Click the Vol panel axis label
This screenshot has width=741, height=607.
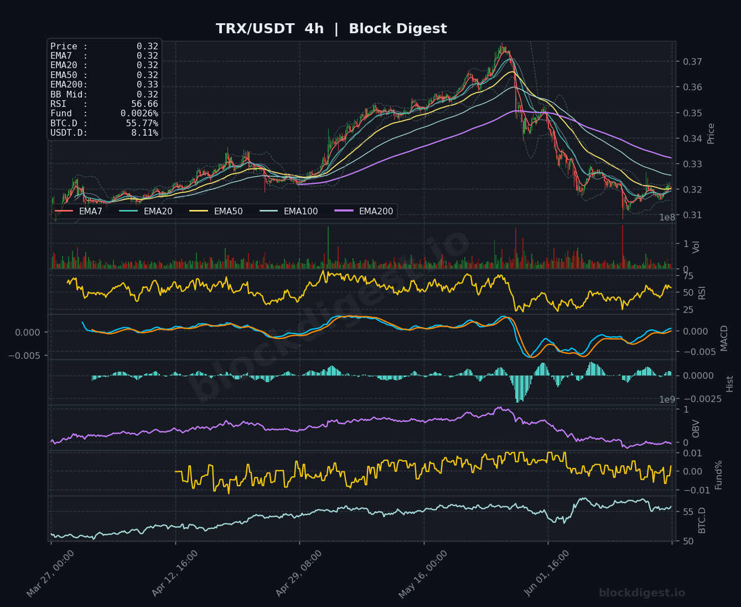[697, 247]
